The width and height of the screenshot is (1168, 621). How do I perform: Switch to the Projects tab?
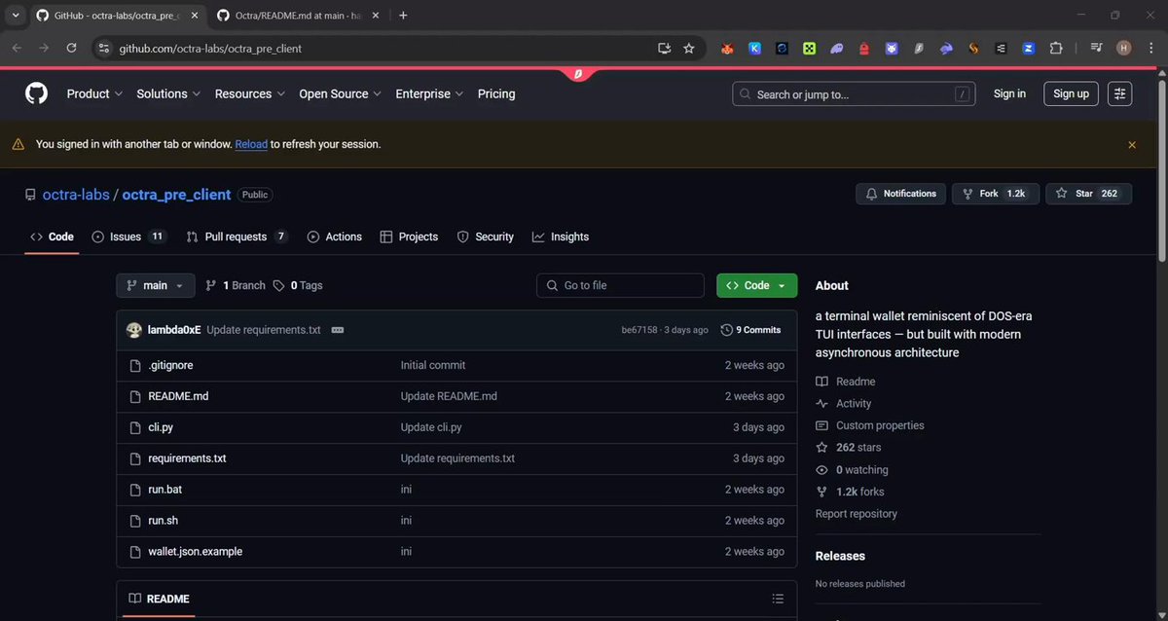(x=409, y=237)
